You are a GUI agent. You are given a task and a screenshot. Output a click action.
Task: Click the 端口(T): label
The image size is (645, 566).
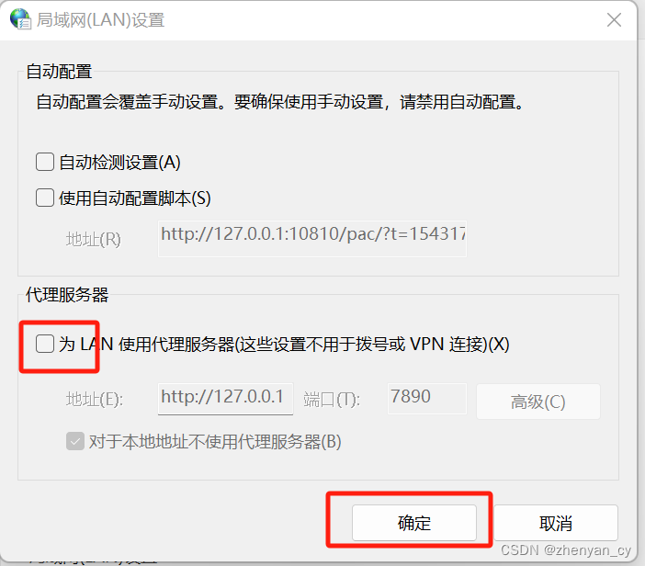(x=332, y=399)
